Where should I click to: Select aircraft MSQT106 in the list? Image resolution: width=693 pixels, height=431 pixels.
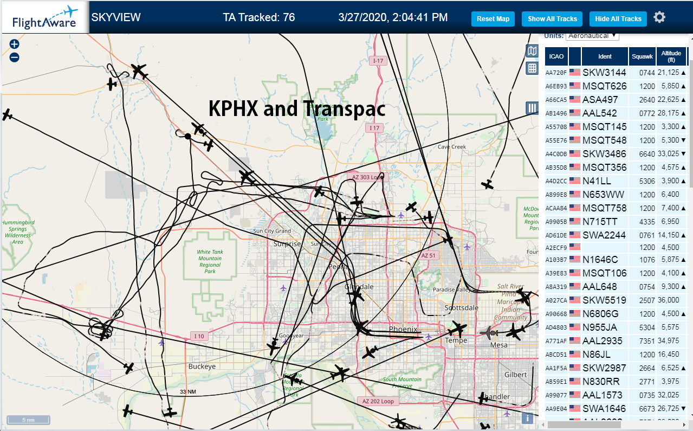604,273
